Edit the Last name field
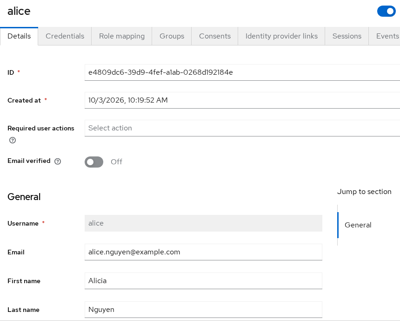The height and width of the screenshot is (324, 400). 203,310
